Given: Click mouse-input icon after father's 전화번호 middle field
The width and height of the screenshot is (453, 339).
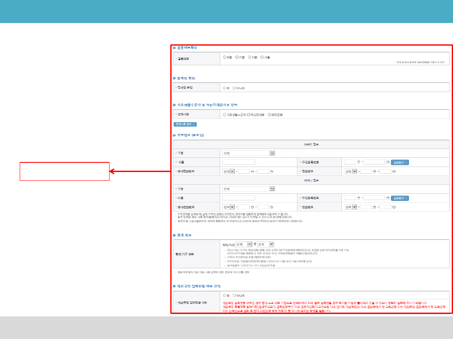Looking at the screenshot, I should point(375,171).
